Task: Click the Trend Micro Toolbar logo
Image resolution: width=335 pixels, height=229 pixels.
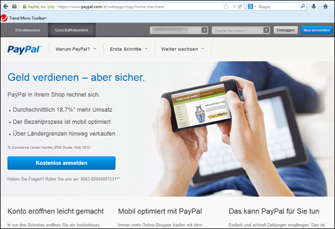Action: pos(4,18)
